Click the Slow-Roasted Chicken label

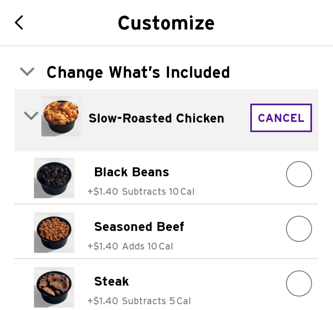[156, 118]
